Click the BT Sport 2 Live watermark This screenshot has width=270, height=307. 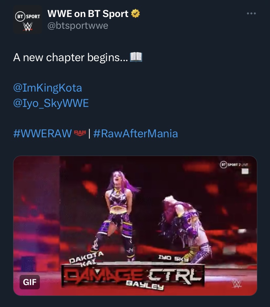pyautogui.click(x=234, y=165)
